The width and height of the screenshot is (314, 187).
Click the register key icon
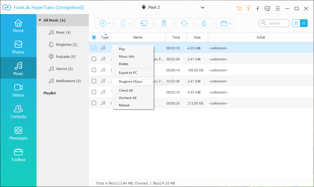[x=249, y=8]
